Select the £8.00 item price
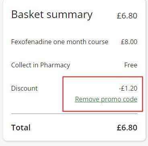 pyautogui.click(x=129, y=42)
